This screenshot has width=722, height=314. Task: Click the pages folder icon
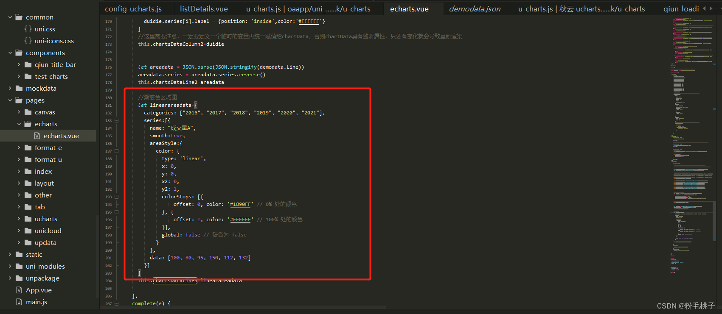pyautogui.click(x=19, y=100)
